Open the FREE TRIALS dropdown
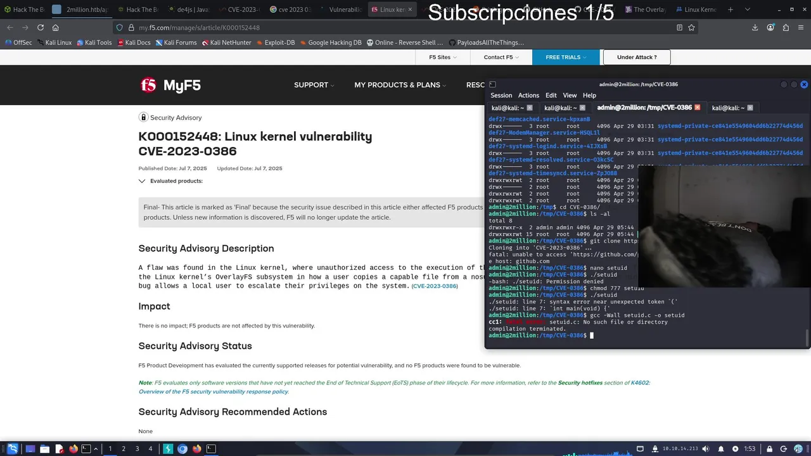 [x=566, y=57]
